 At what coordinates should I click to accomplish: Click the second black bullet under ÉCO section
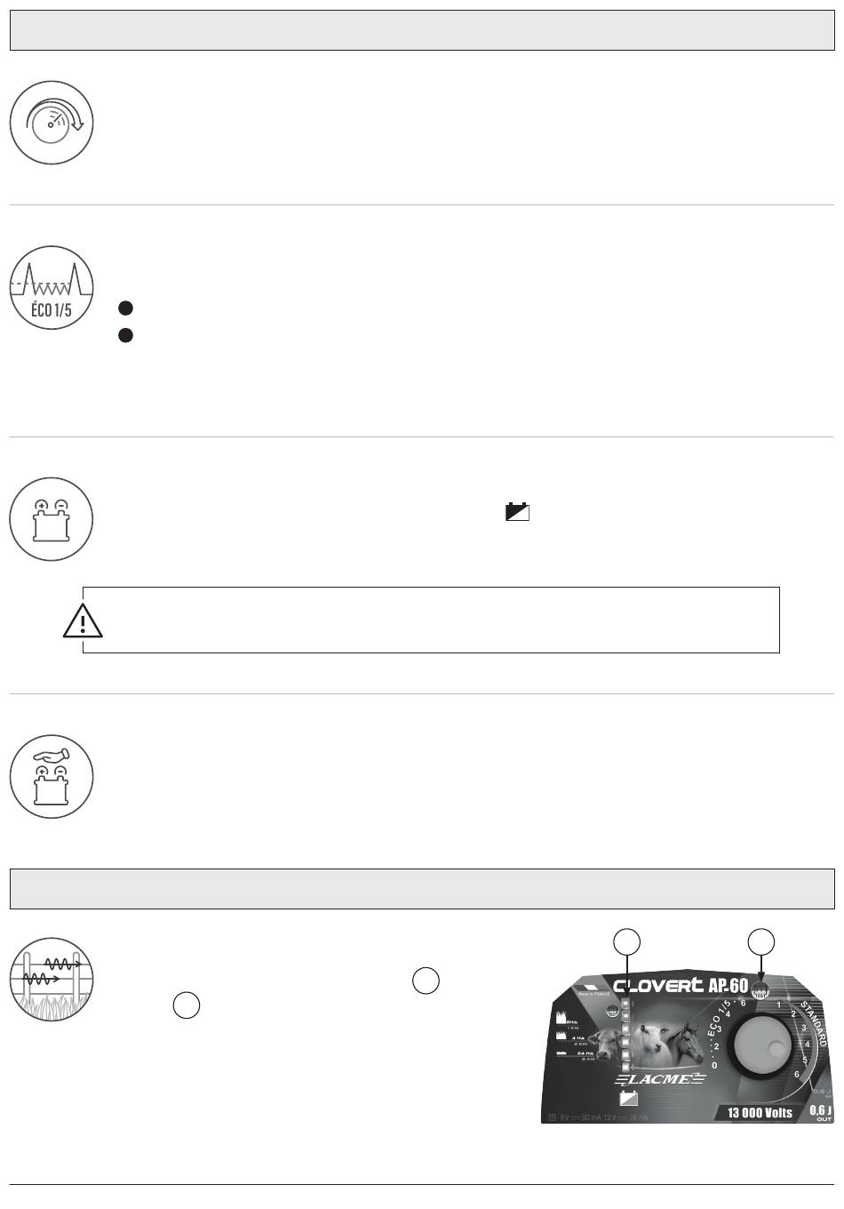(x=125, y=335)
